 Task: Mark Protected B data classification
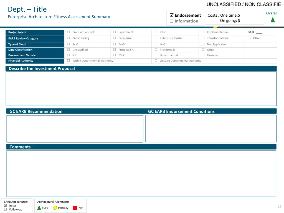(x=156, y=50)
